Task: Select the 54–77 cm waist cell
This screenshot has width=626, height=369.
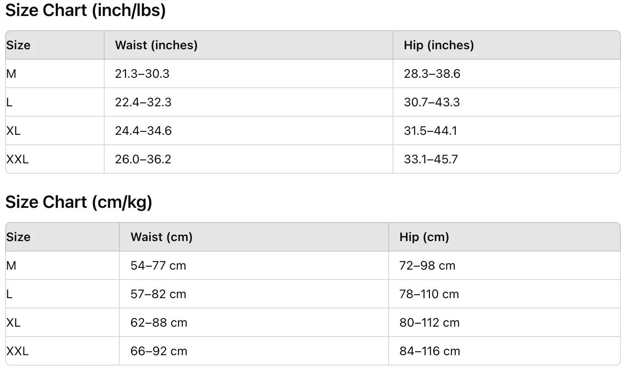Action: (x=158, y=265)
